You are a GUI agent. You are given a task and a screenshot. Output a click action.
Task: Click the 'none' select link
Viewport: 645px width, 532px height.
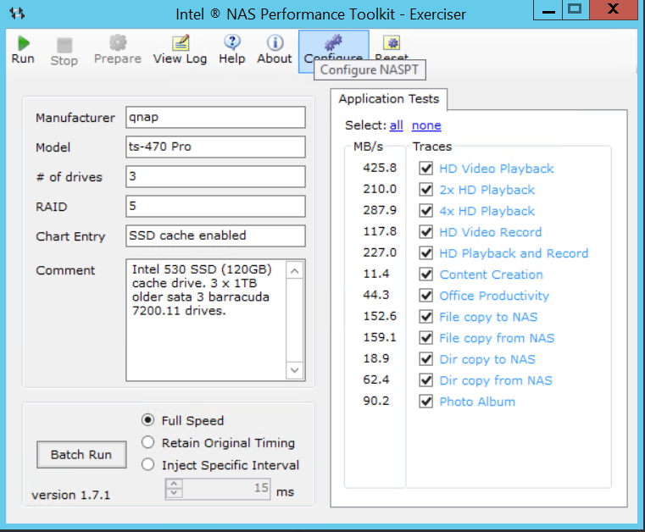(x=426, y=125)
